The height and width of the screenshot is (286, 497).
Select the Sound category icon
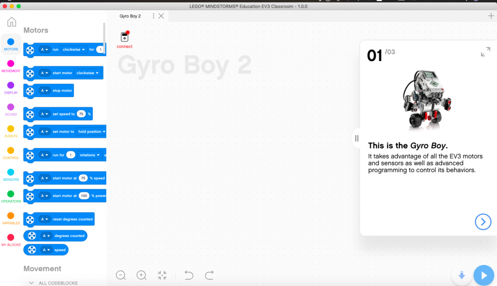[11, 107]
